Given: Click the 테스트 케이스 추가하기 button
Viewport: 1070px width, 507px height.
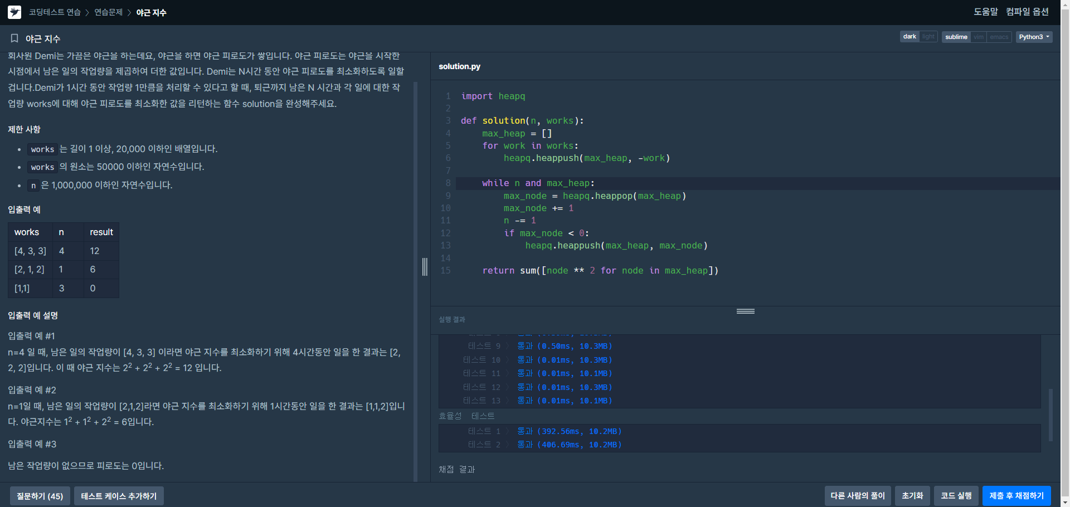Looking at the screenshot, I should tap(119, 496).
